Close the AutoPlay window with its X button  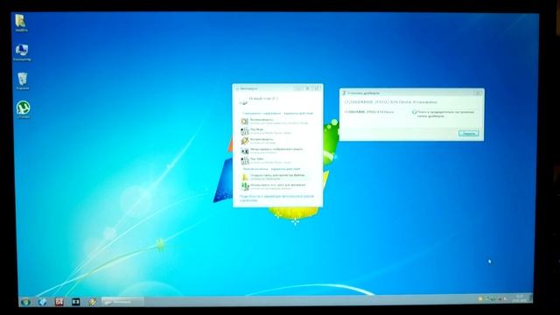(317, 88)
